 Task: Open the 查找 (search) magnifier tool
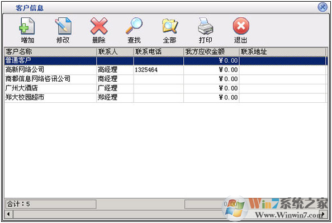click(x=134, y=26)
